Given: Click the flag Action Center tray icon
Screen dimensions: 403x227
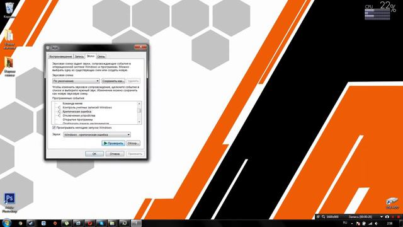Looking at the screenshot, I should click(x=358, y=223).
